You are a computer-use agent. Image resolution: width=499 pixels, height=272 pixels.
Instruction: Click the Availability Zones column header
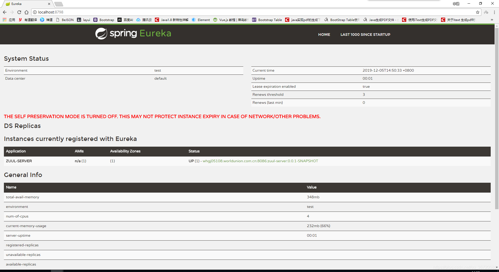(x=125, y=151)
